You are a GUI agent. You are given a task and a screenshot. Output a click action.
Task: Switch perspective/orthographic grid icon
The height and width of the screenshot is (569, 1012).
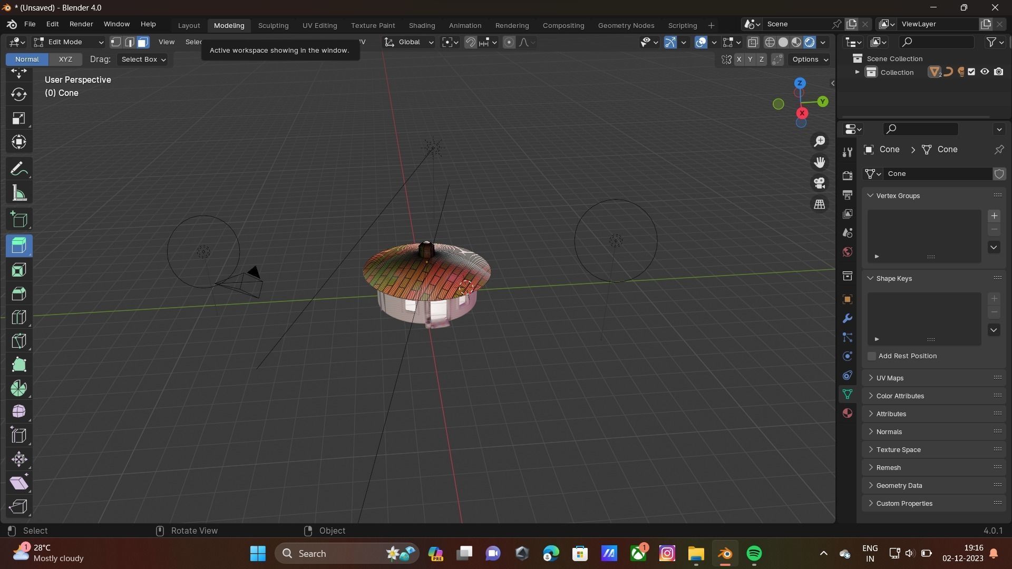coord(820,204)
